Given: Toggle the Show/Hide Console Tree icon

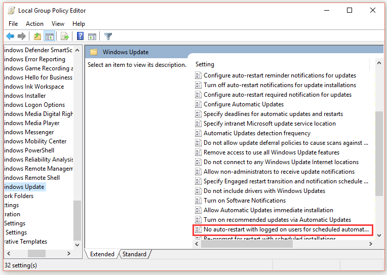Looking at the screenshot, I should coord(49,36).
